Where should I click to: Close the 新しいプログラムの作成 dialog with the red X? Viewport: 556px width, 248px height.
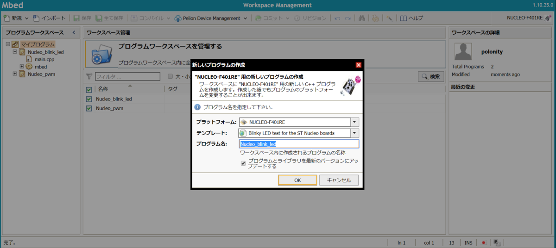pos(358,65)
